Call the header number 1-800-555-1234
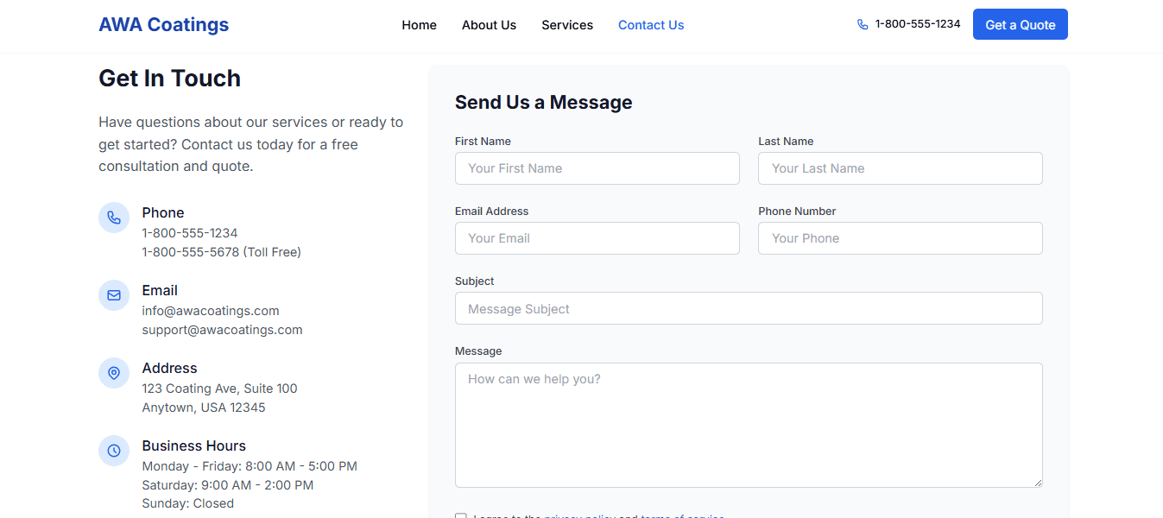Image resolution: width=1163 pixels, height=518 pixels. coord(918,24)
